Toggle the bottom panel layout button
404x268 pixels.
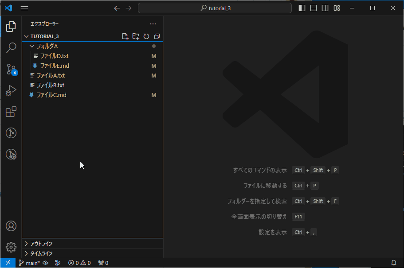(x=313, y=8)
